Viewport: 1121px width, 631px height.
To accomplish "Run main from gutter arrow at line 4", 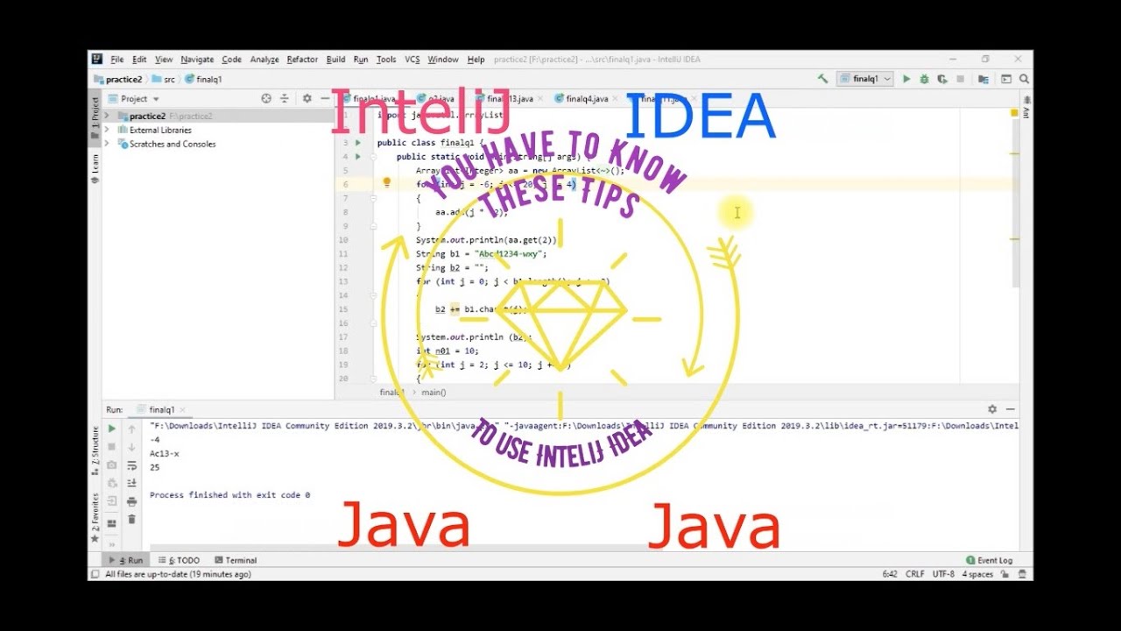I will click(357, 156).
